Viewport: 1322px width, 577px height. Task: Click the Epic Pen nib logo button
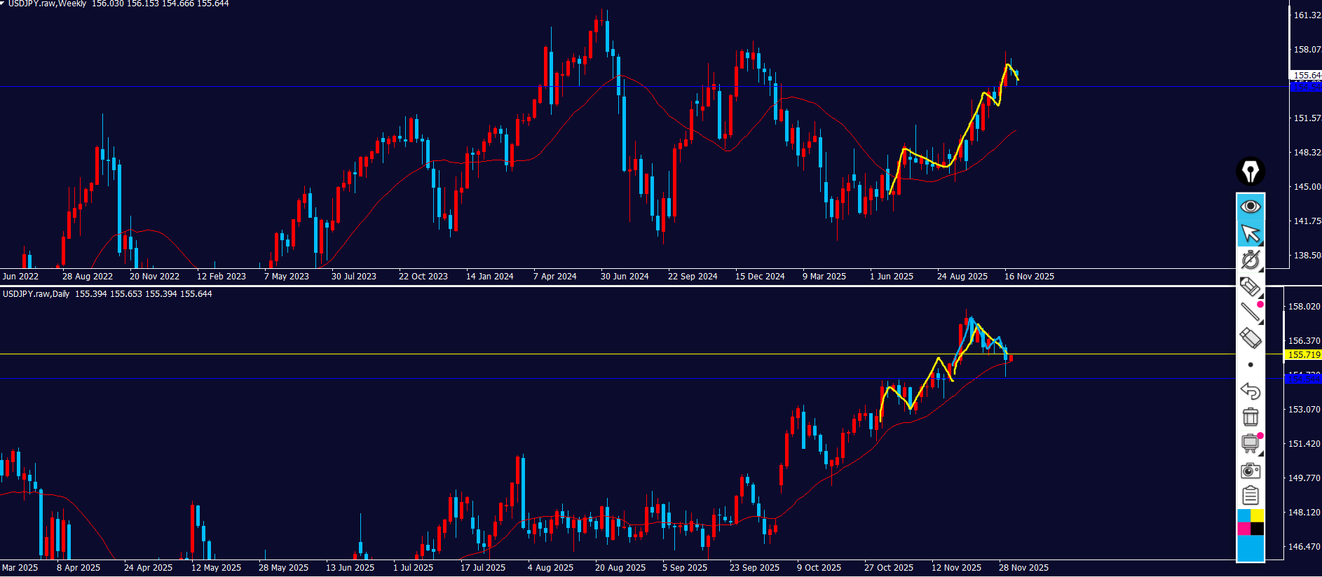coord(1250,172)
